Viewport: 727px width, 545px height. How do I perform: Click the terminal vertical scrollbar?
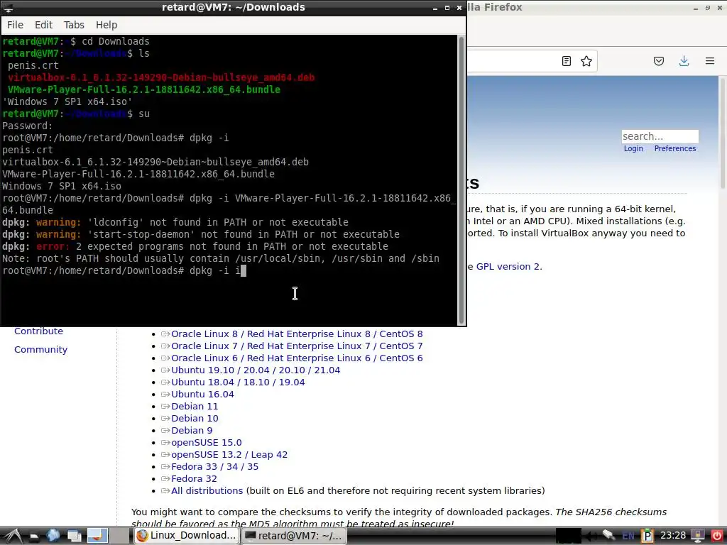(461, 180)
